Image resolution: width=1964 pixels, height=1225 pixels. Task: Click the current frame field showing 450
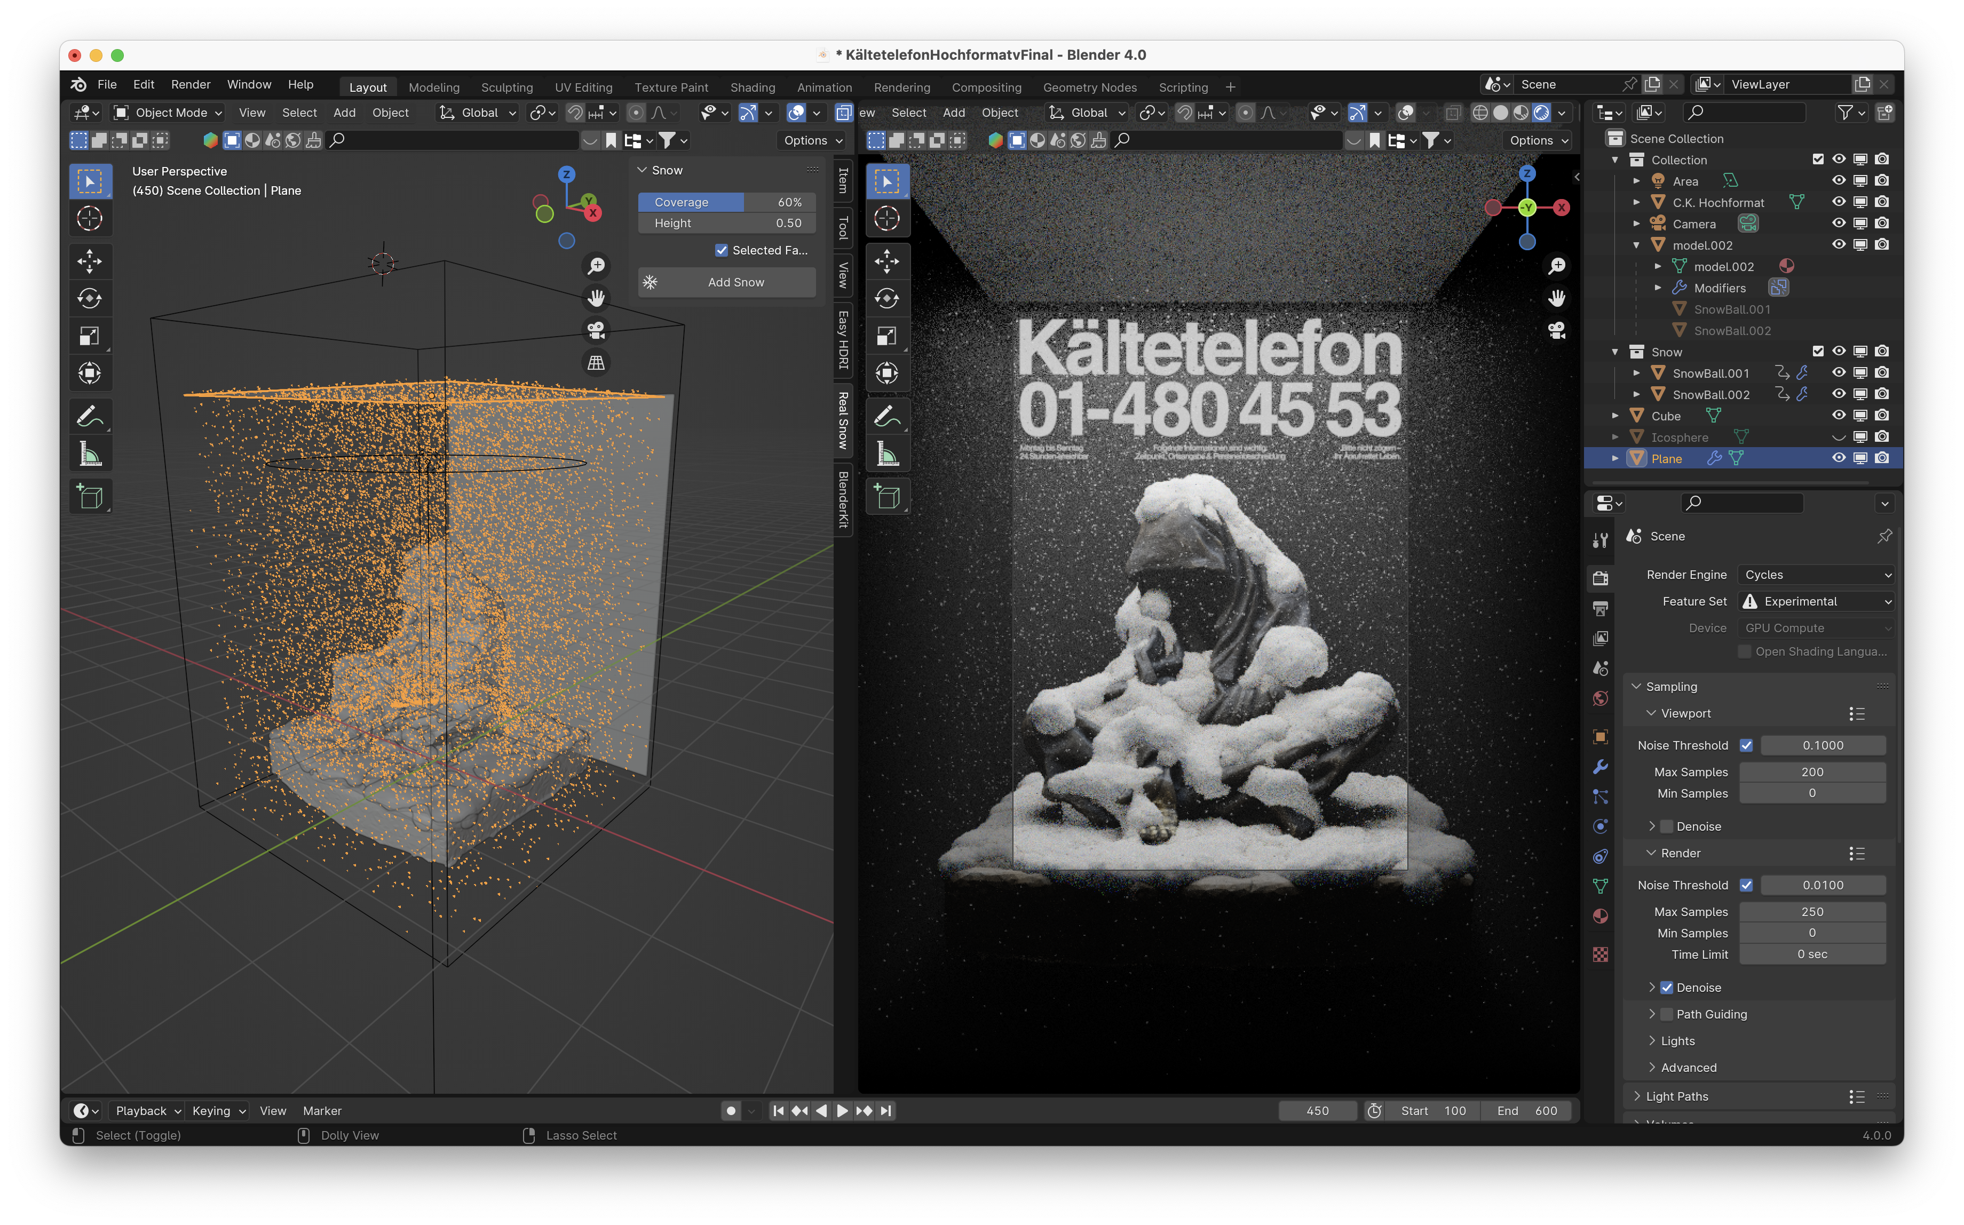(1317, 1111)
